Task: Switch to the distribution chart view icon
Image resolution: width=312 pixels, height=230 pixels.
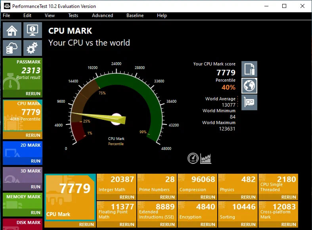Action: 205,158
